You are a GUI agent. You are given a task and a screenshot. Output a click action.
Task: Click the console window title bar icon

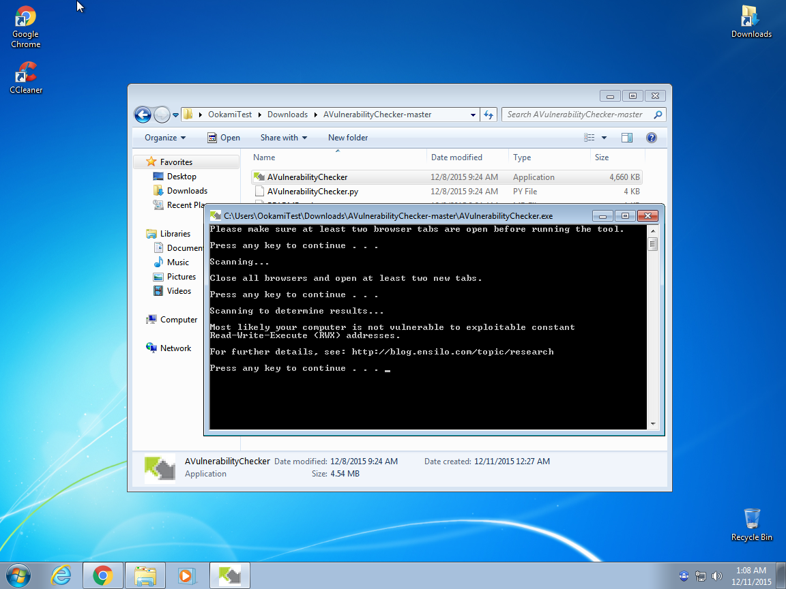pyautogui.click(x=216, y=216)
